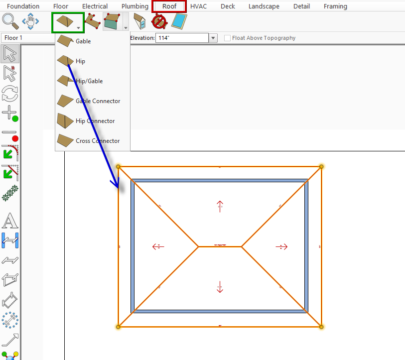Screen dimensions: 405x360
Task: Select the leader arrow line tool
Action: tap(10, 340)
